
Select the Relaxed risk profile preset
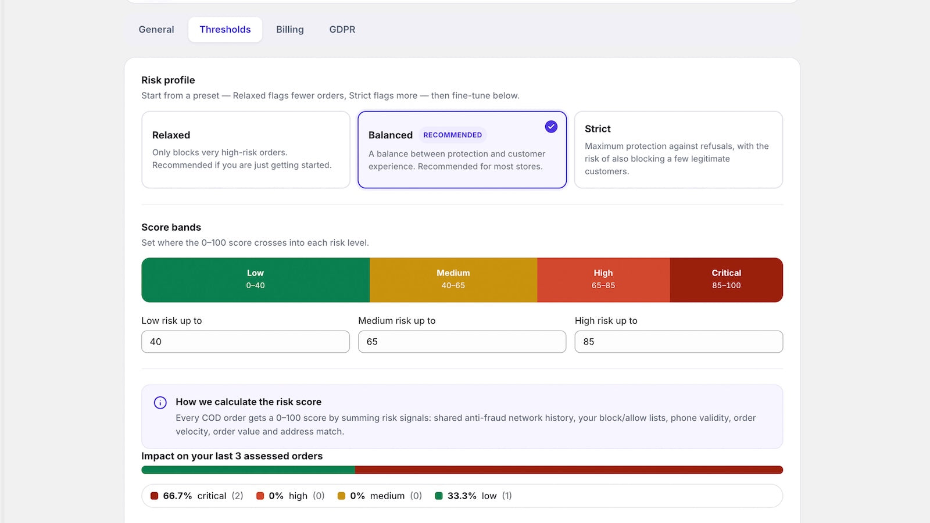(x=246, y=150)
